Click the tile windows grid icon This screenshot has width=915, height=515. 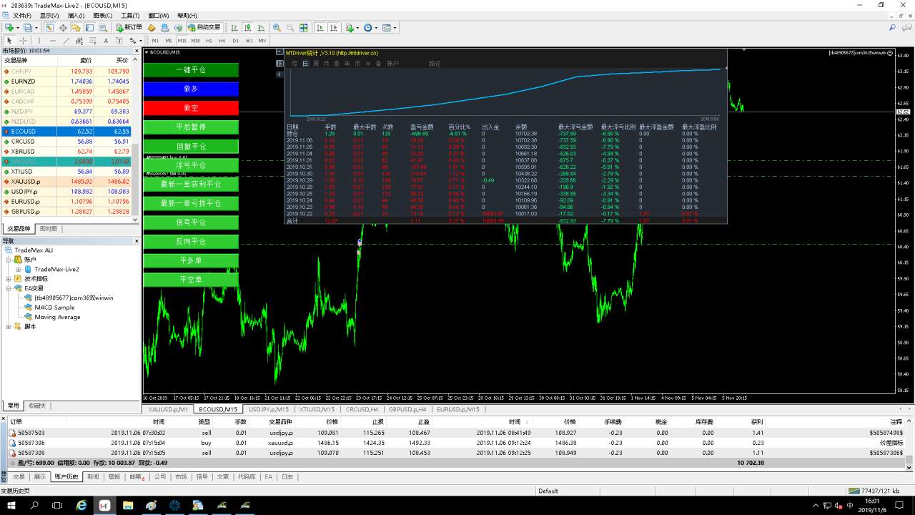click(x=304, y=28)
